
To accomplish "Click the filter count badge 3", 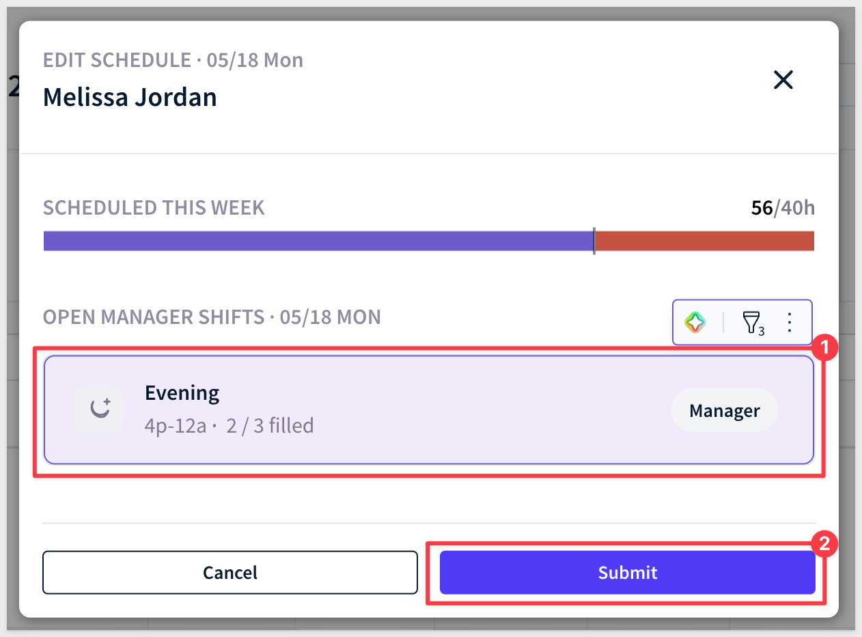I will 762,331.
